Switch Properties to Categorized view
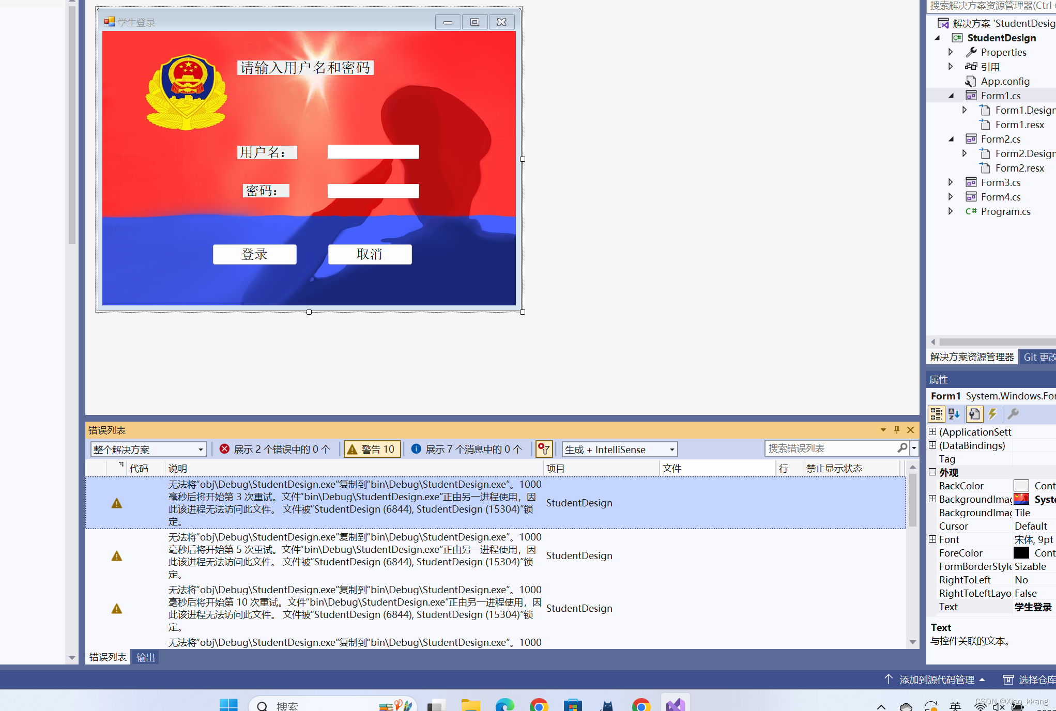The width and height of the screenshot is (1056, 711). tap(936, 414)
